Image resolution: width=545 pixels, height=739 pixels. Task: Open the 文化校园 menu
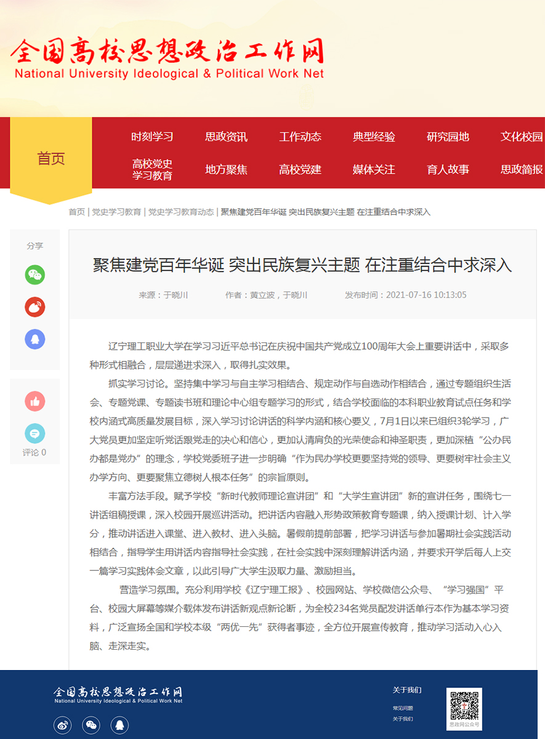tap(522, 137)
